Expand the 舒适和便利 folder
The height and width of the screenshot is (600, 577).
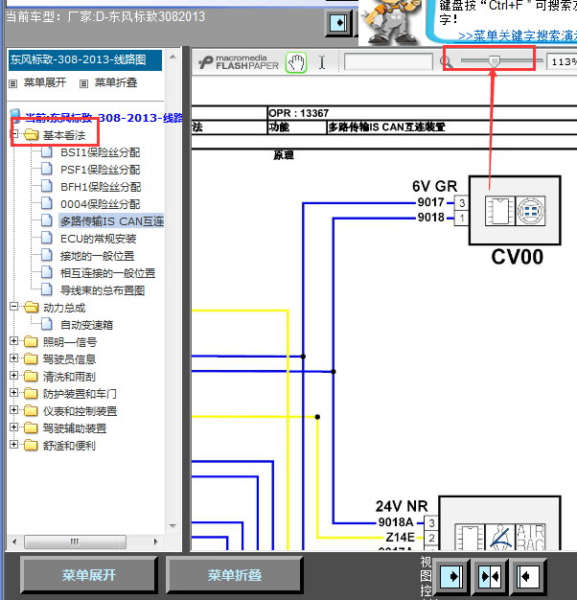(x=14, y=445)
